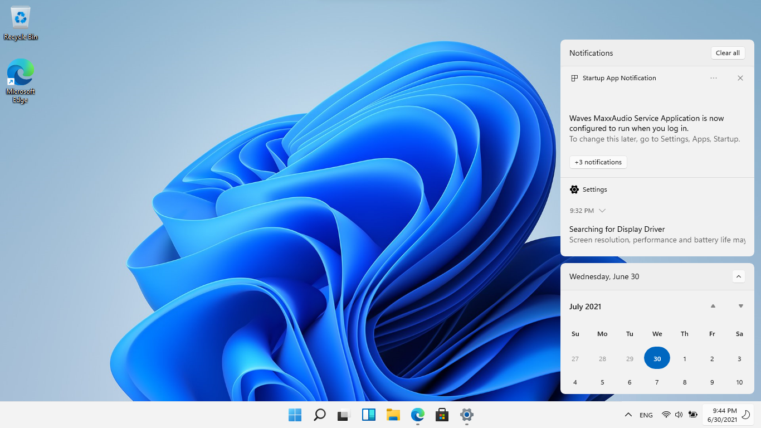Click the Settings notification gear icon
This screenshot has width=761, height=428.
coord(574,189)
